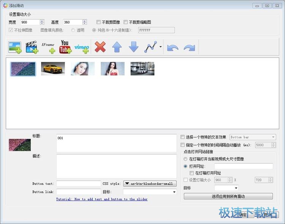Image resolution: width=285 pixels, height=224 pixels.
Task: Move slide up with the up arrow
Action: point(117,47)
